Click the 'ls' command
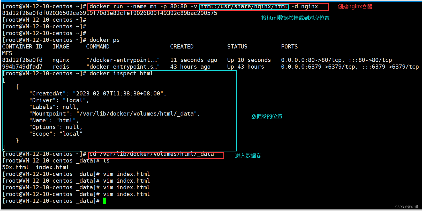 pos(106,161)
